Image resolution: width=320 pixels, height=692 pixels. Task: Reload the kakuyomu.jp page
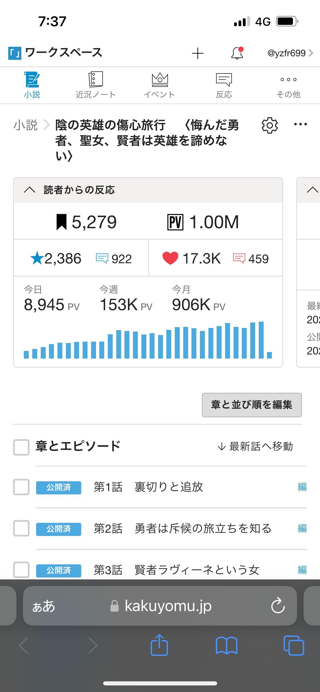[278, 606]
